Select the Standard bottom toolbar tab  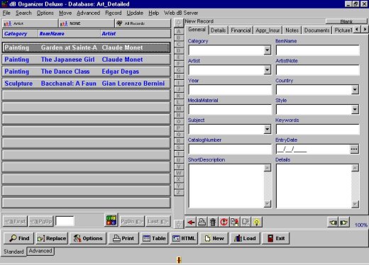[13, 252]
